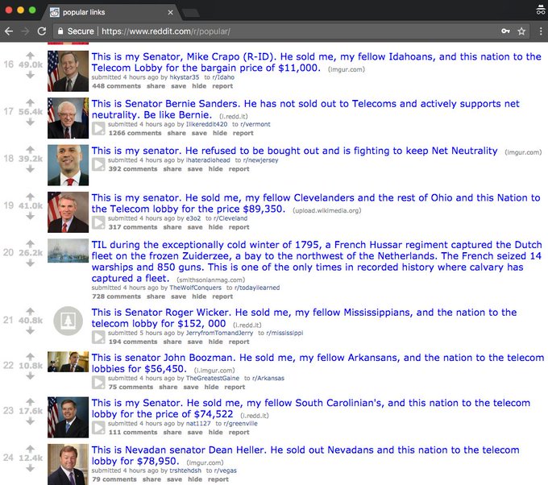
Task: Open TIL frozen fleet painting thumbnail
Action: (68, 251)
